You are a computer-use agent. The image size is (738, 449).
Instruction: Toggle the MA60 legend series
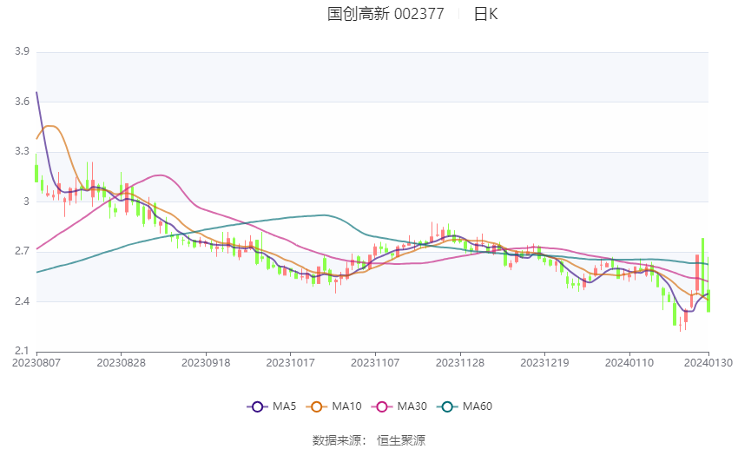point(465,406)
